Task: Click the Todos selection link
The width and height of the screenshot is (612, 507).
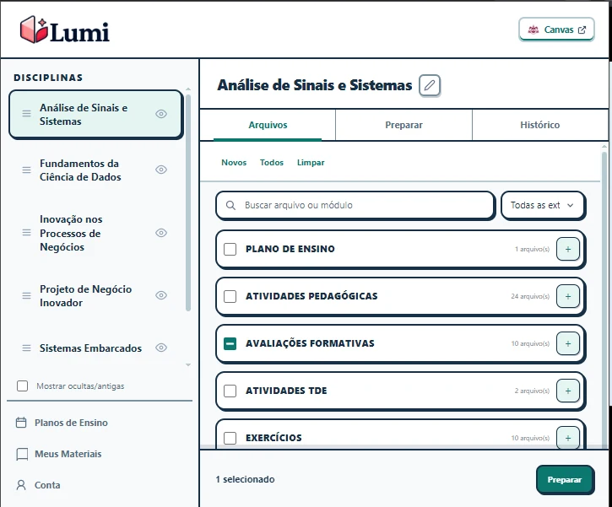Action: coord(272,162)
